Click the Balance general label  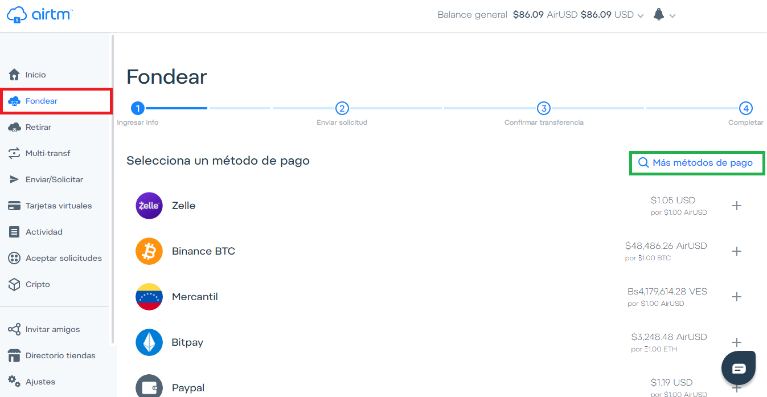coord(472,15)
